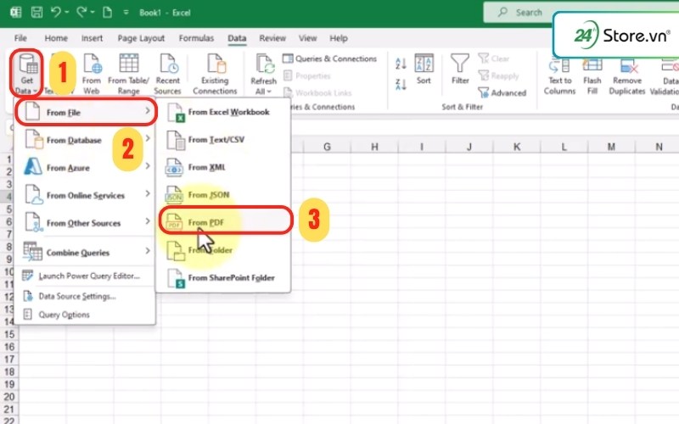
Task: Expand From Other Sources submenu
Action: [86, 223]
